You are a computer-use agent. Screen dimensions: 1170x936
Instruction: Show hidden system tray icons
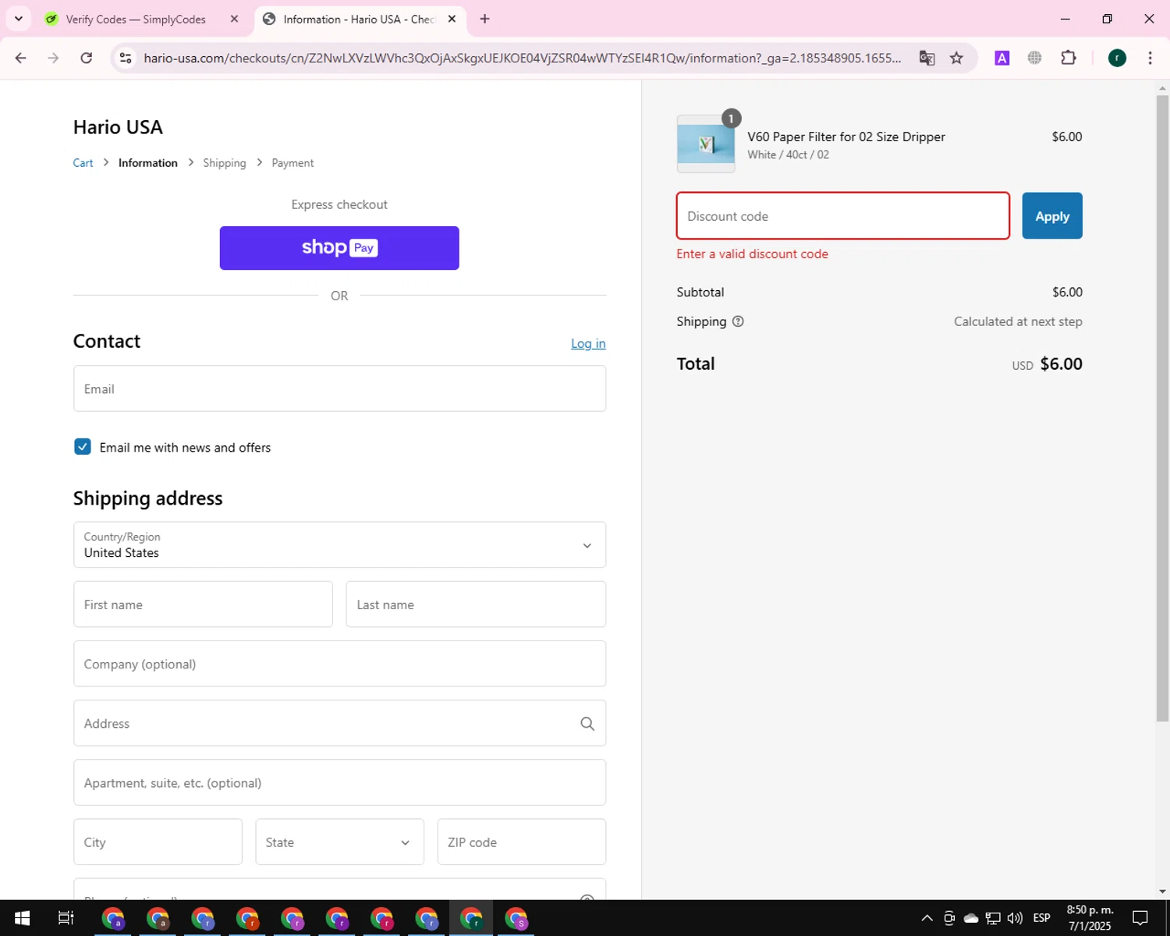pyautogui.click(x=927, y=918)
